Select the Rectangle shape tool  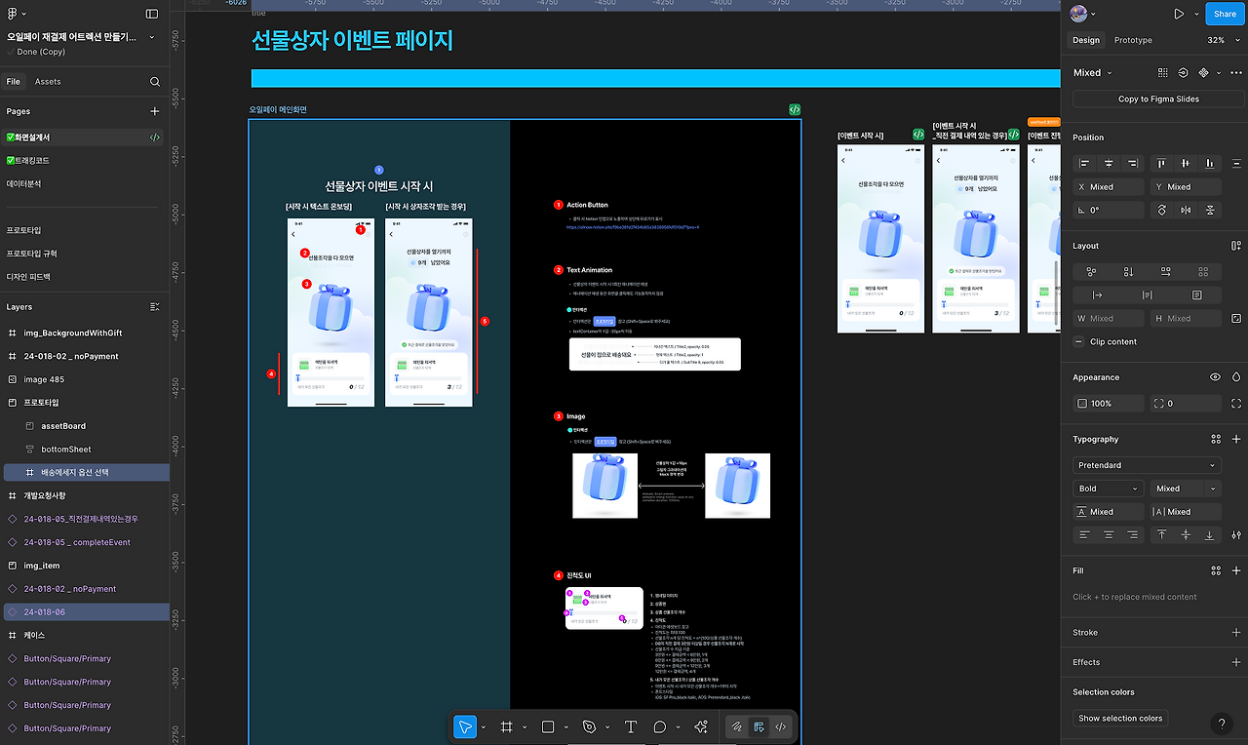pyautogui.click(x=548, y=726)
